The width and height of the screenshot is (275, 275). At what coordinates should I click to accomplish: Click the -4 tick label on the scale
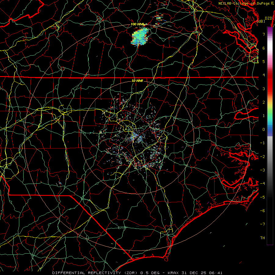coord(262,184)
